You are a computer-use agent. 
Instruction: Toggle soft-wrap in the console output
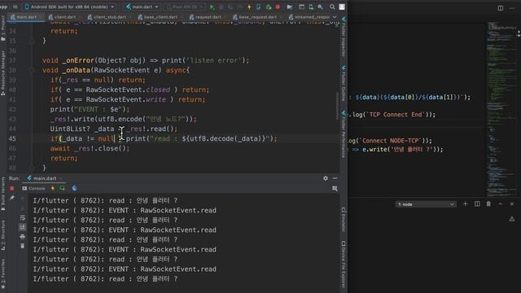click(x=22, y=218)
